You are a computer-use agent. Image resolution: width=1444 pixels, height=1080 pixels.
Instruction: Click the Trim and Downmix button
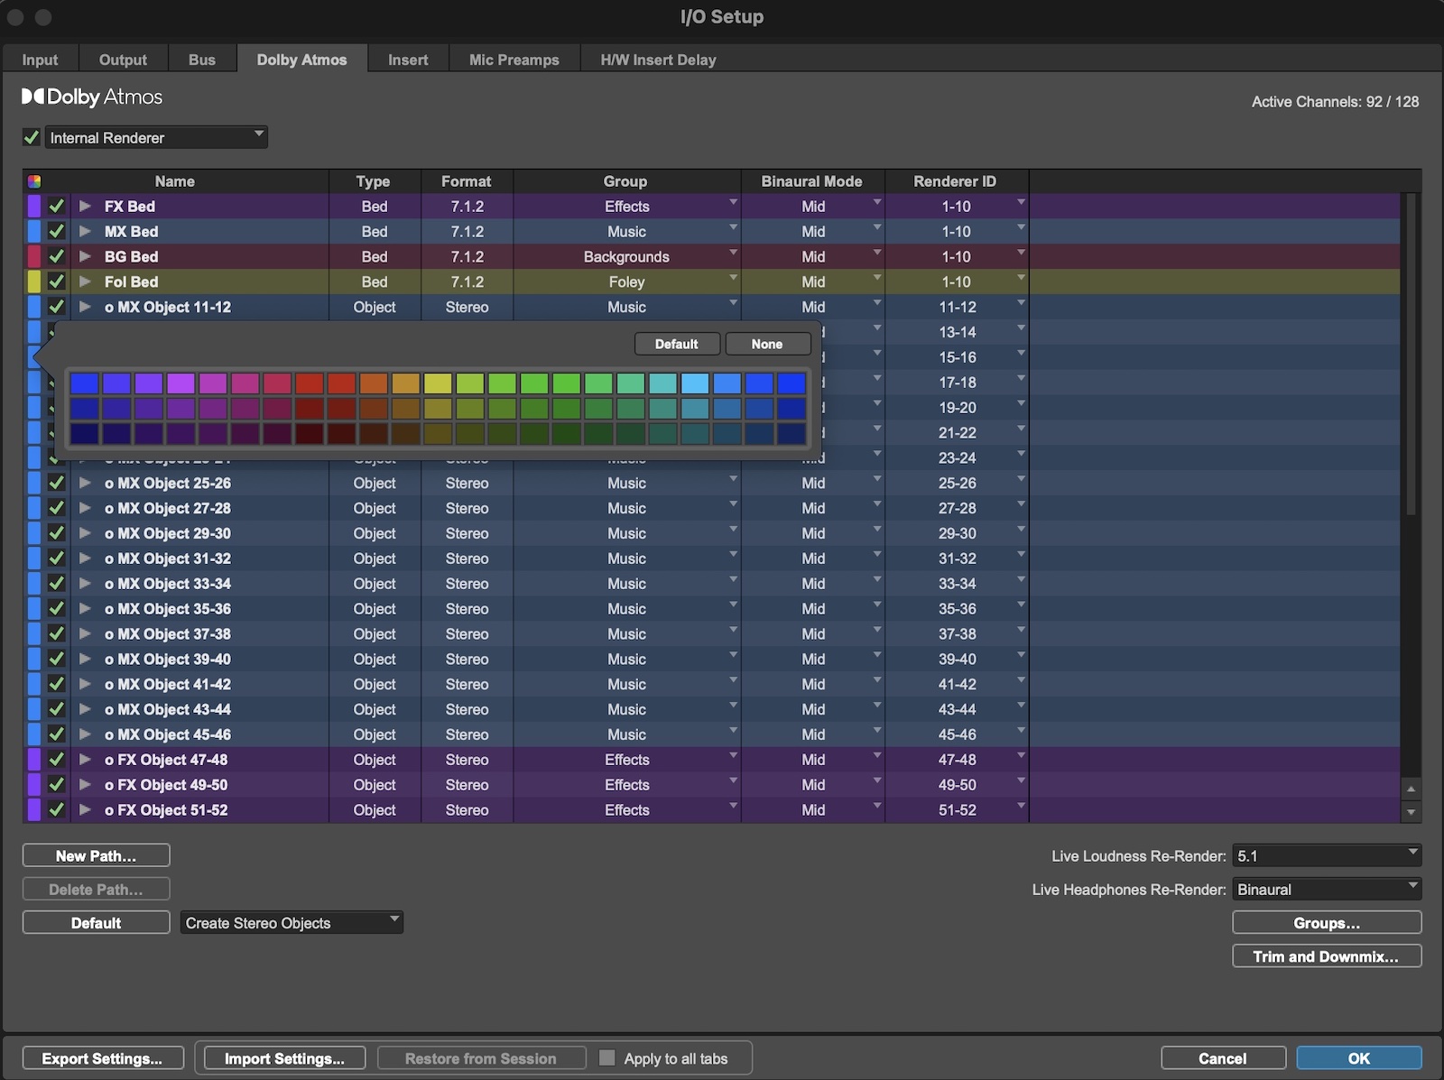[1326, 955]
